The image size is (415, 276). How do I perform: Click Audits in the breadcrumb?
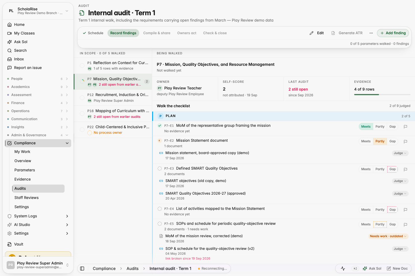click(133, 269)
